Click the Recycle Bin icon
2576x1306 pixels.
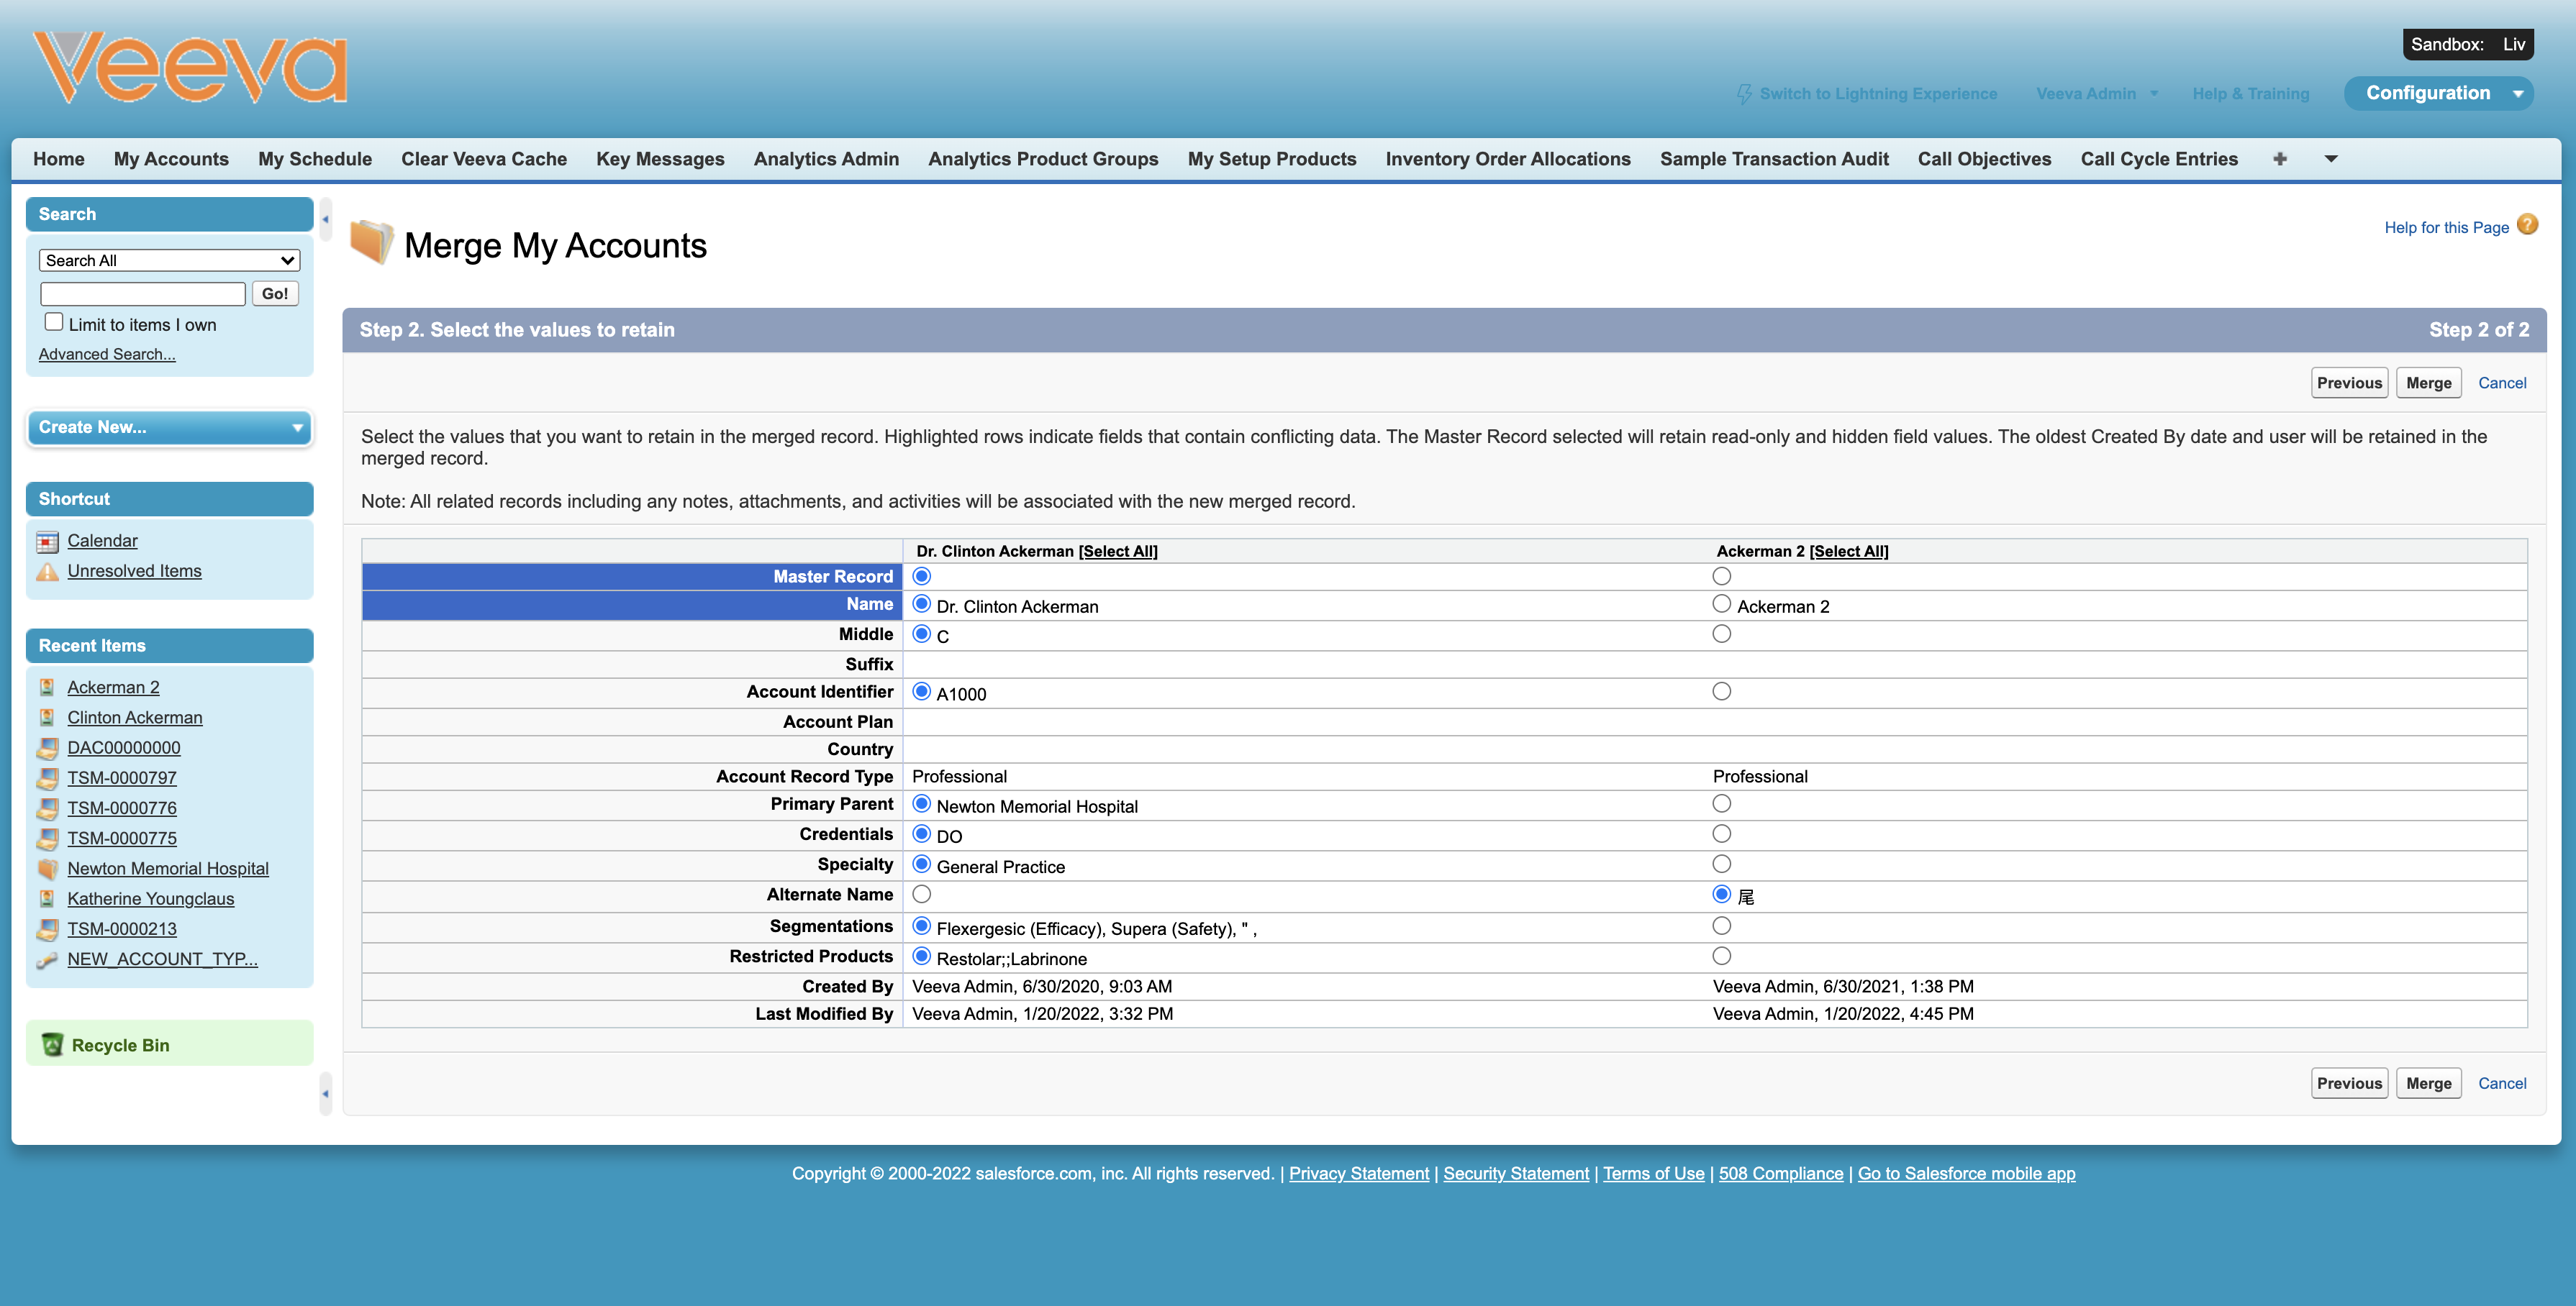(53, 1045)
